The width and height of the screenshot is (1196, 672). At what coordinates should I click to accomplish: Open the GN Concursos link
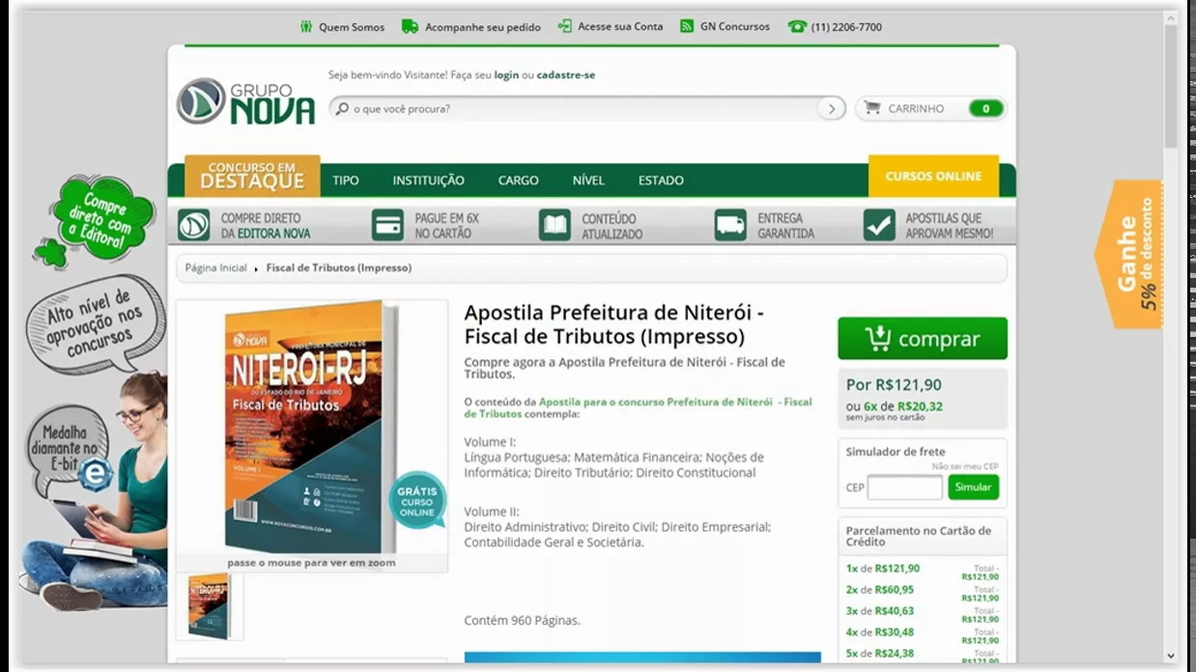[735, 27]
